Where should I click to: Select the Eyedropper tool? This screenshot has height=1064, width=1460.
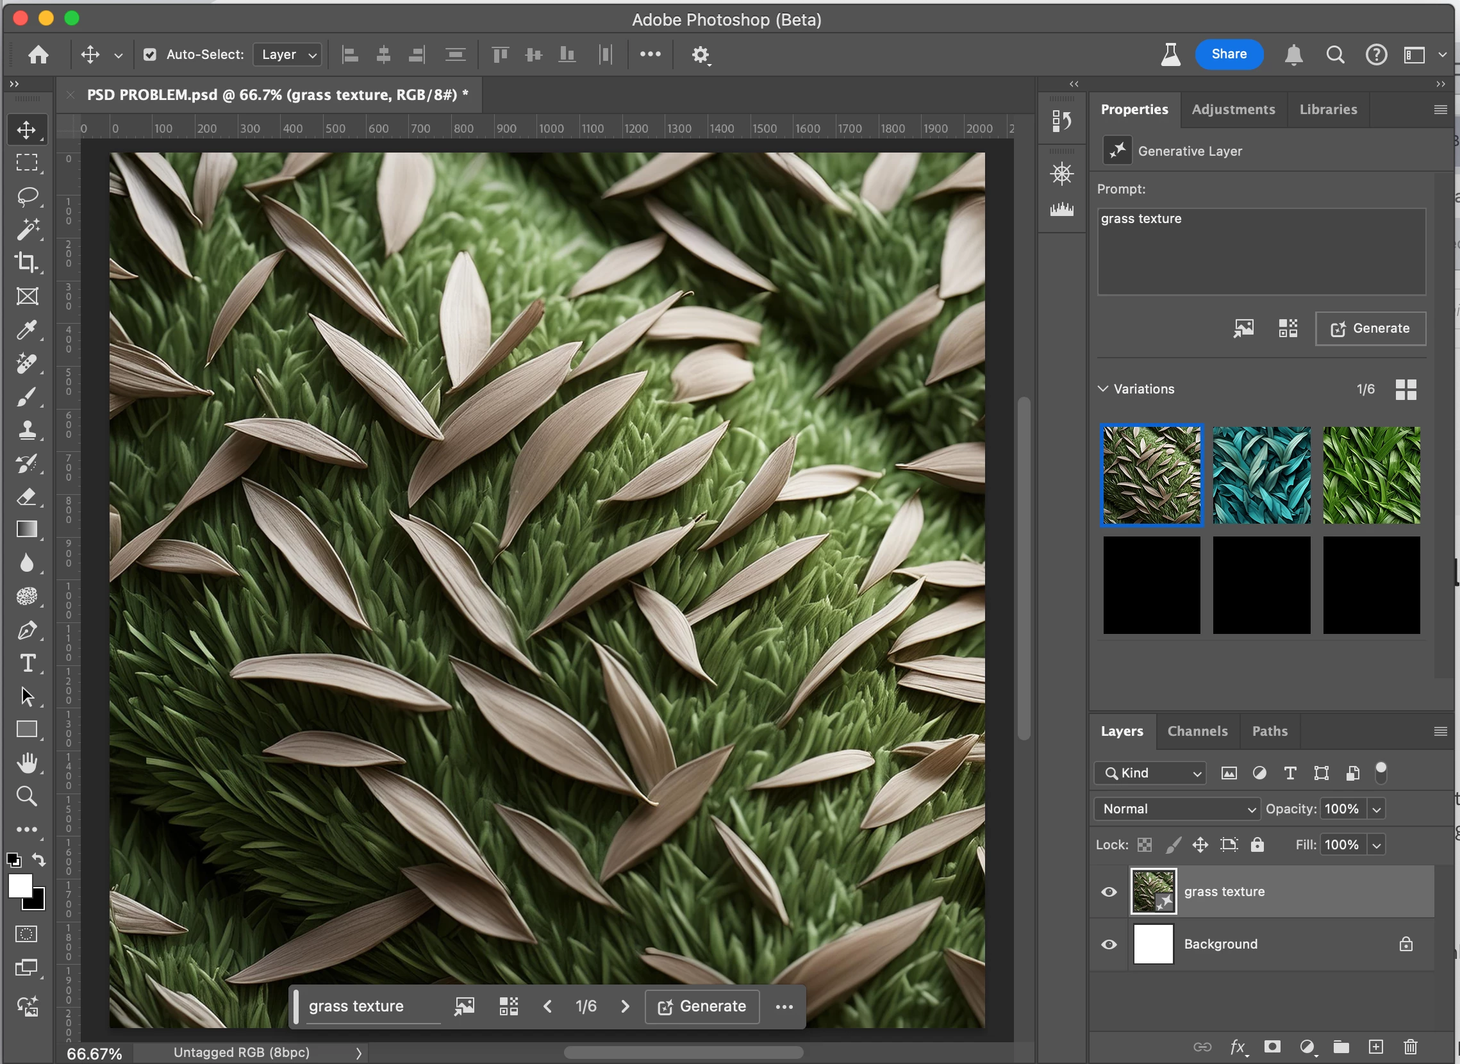(x=27, y=329)
